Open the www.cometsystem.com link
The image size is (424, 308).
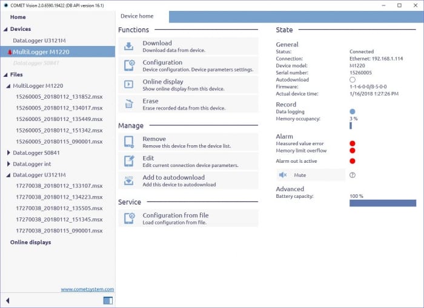[x=87, y=289]
